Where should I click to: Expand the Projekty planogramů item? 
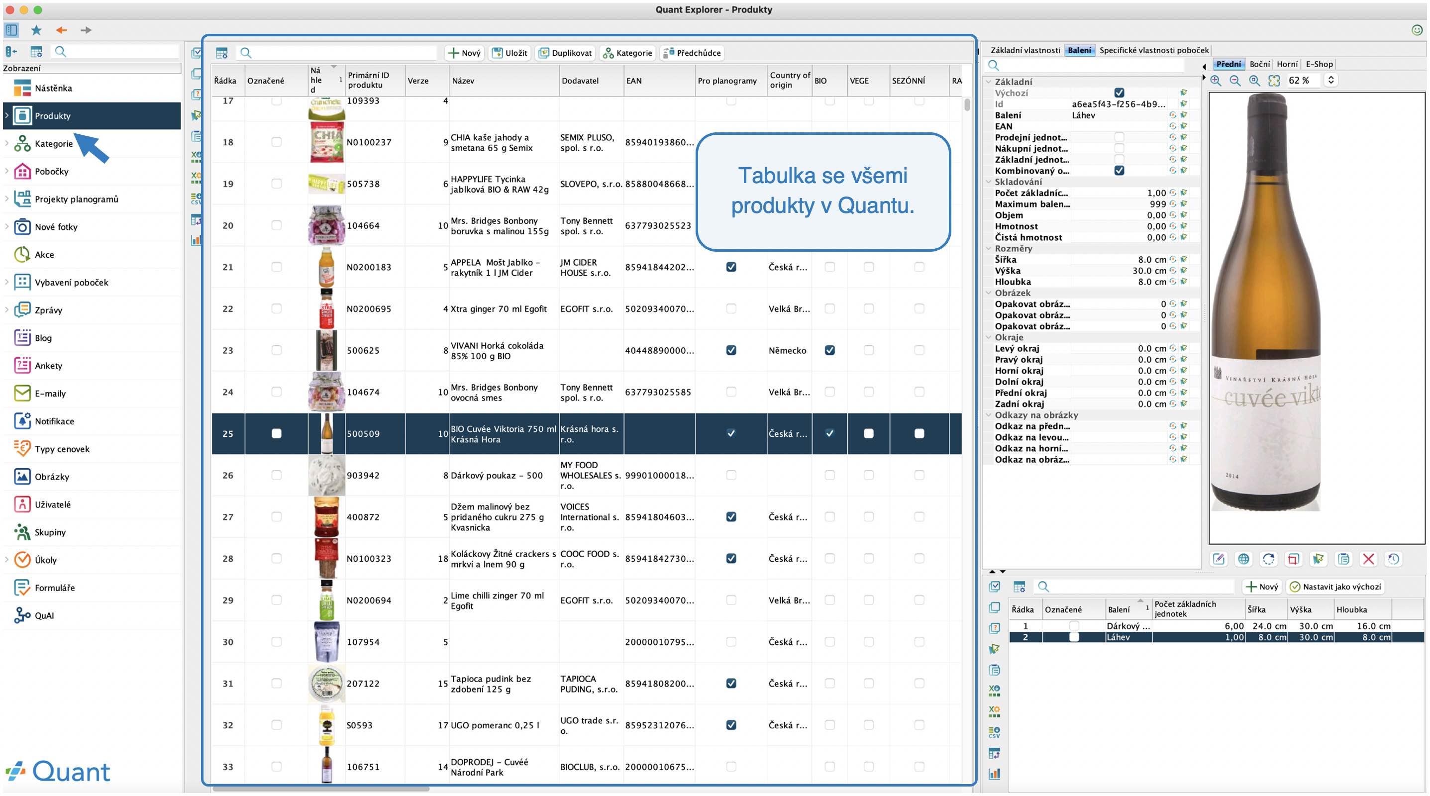tap(6, 199)
